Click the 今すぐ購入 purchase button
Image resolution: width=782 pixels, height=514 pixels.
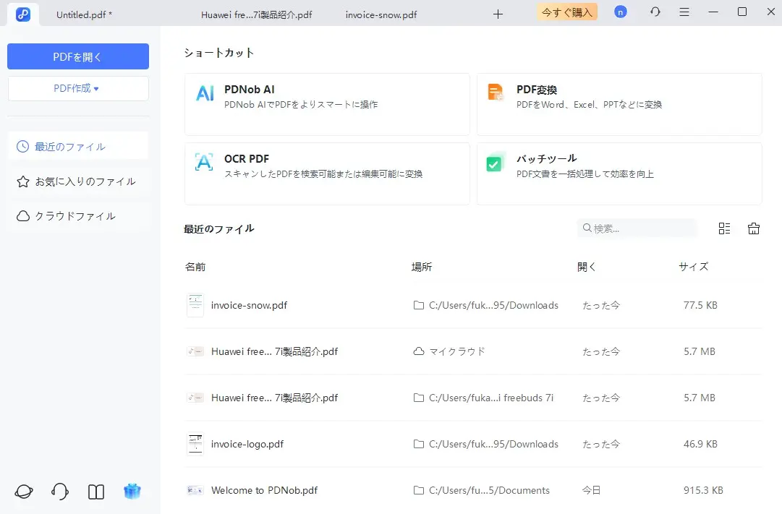566,12
